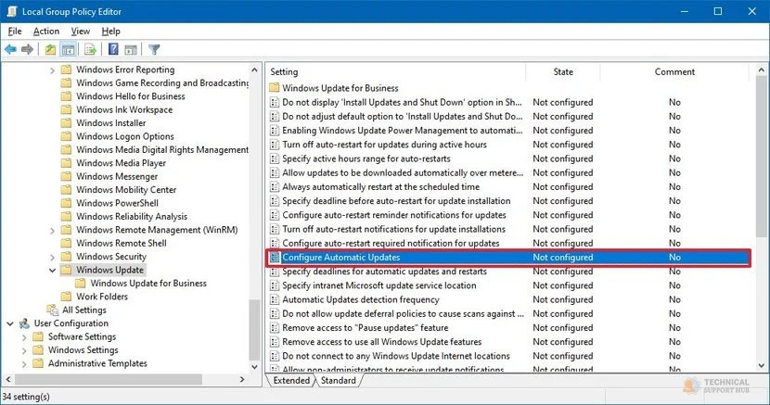Click the settings list scroll-up arrow

[761, 70]
